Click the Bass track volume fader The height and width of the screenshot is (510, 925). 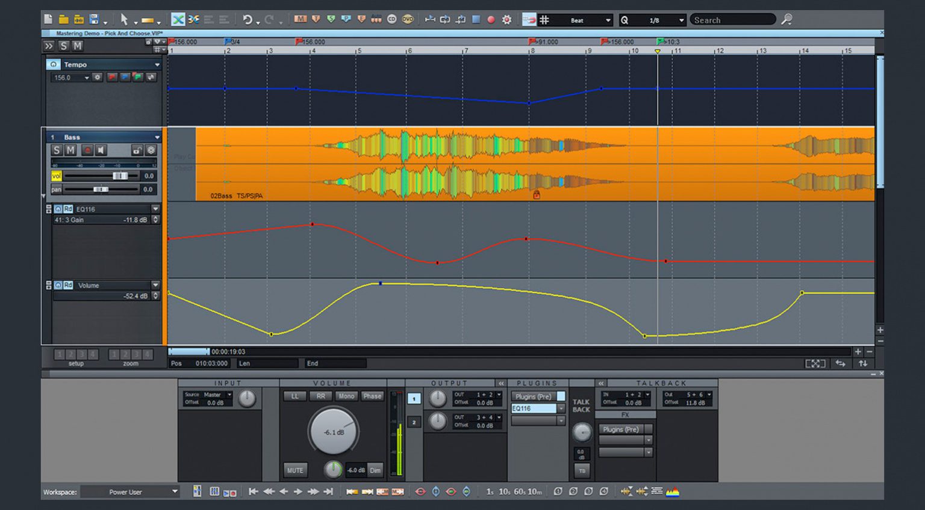click(120, 176)
